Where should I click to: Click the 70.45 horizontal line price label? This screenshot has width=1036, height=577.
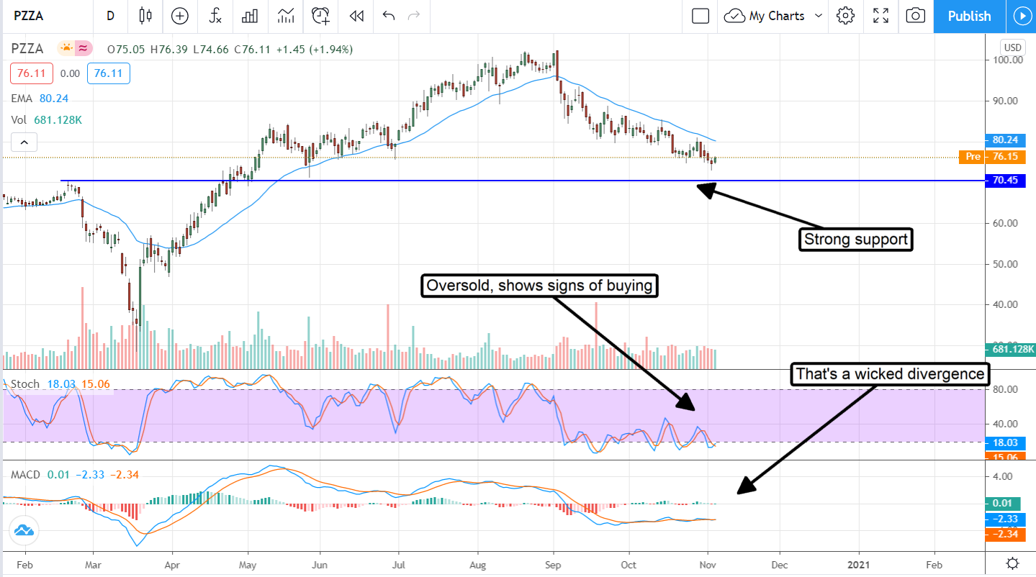point(1006,181)
